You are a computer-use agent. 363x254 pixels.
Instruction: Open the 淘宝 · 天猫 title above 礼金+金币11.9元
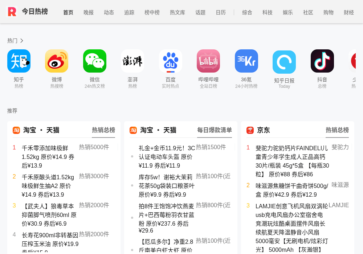click(158, 130)
